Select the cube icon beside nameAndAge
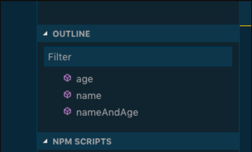 tap(67, 111)
